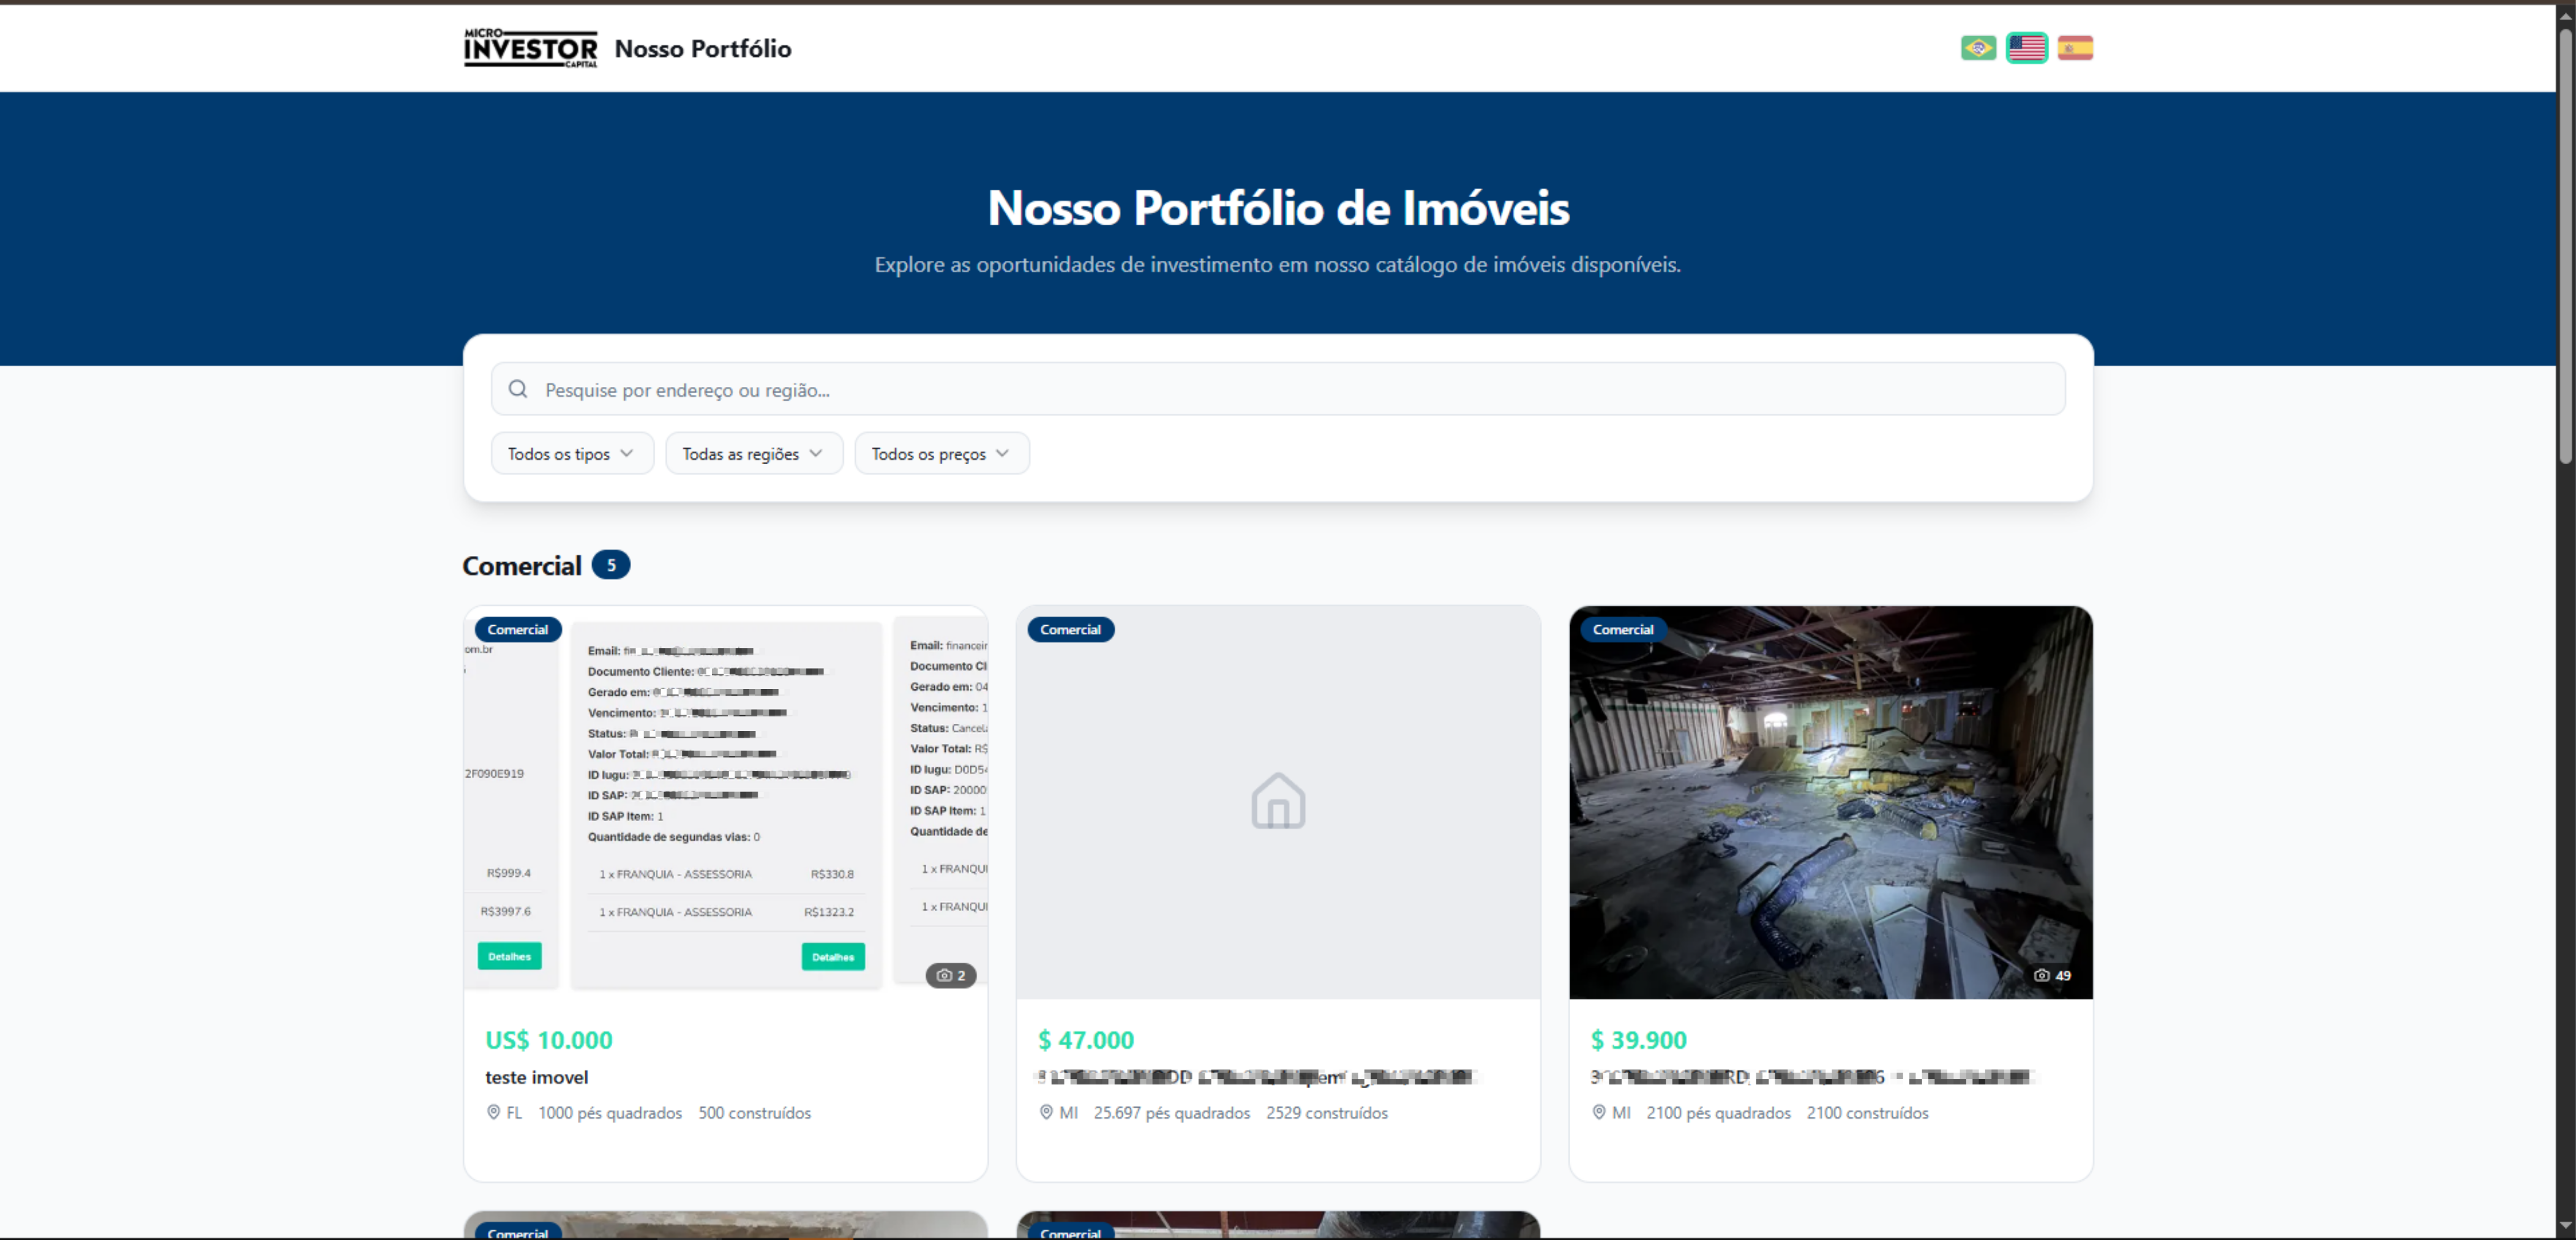Click the house placeholder icon on $47.000 card
This screenshot has width=2576, height=1240.
[1278, 801]
